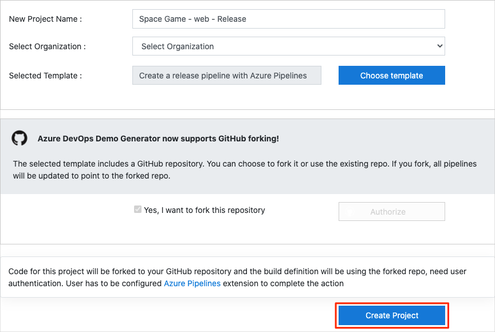Toggle the fork this repository checkbox
Viewport: 495px width, 332px height.
pos(137,210)
